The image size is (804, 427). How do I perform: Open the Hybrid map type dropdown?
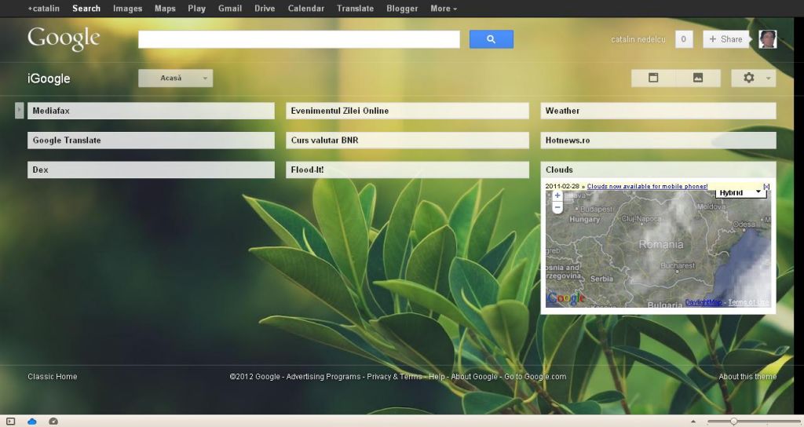(740, 192)
